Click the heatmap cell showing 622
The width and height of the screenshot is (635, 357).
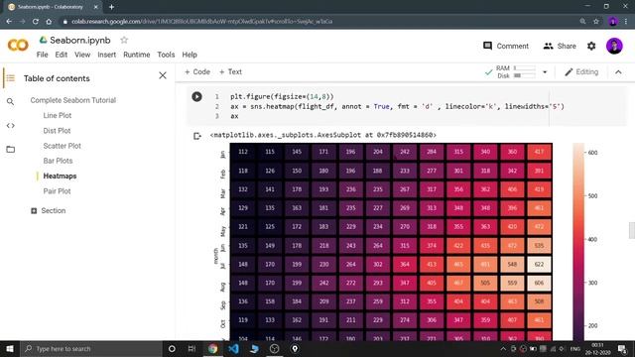[x=539, y=264]
